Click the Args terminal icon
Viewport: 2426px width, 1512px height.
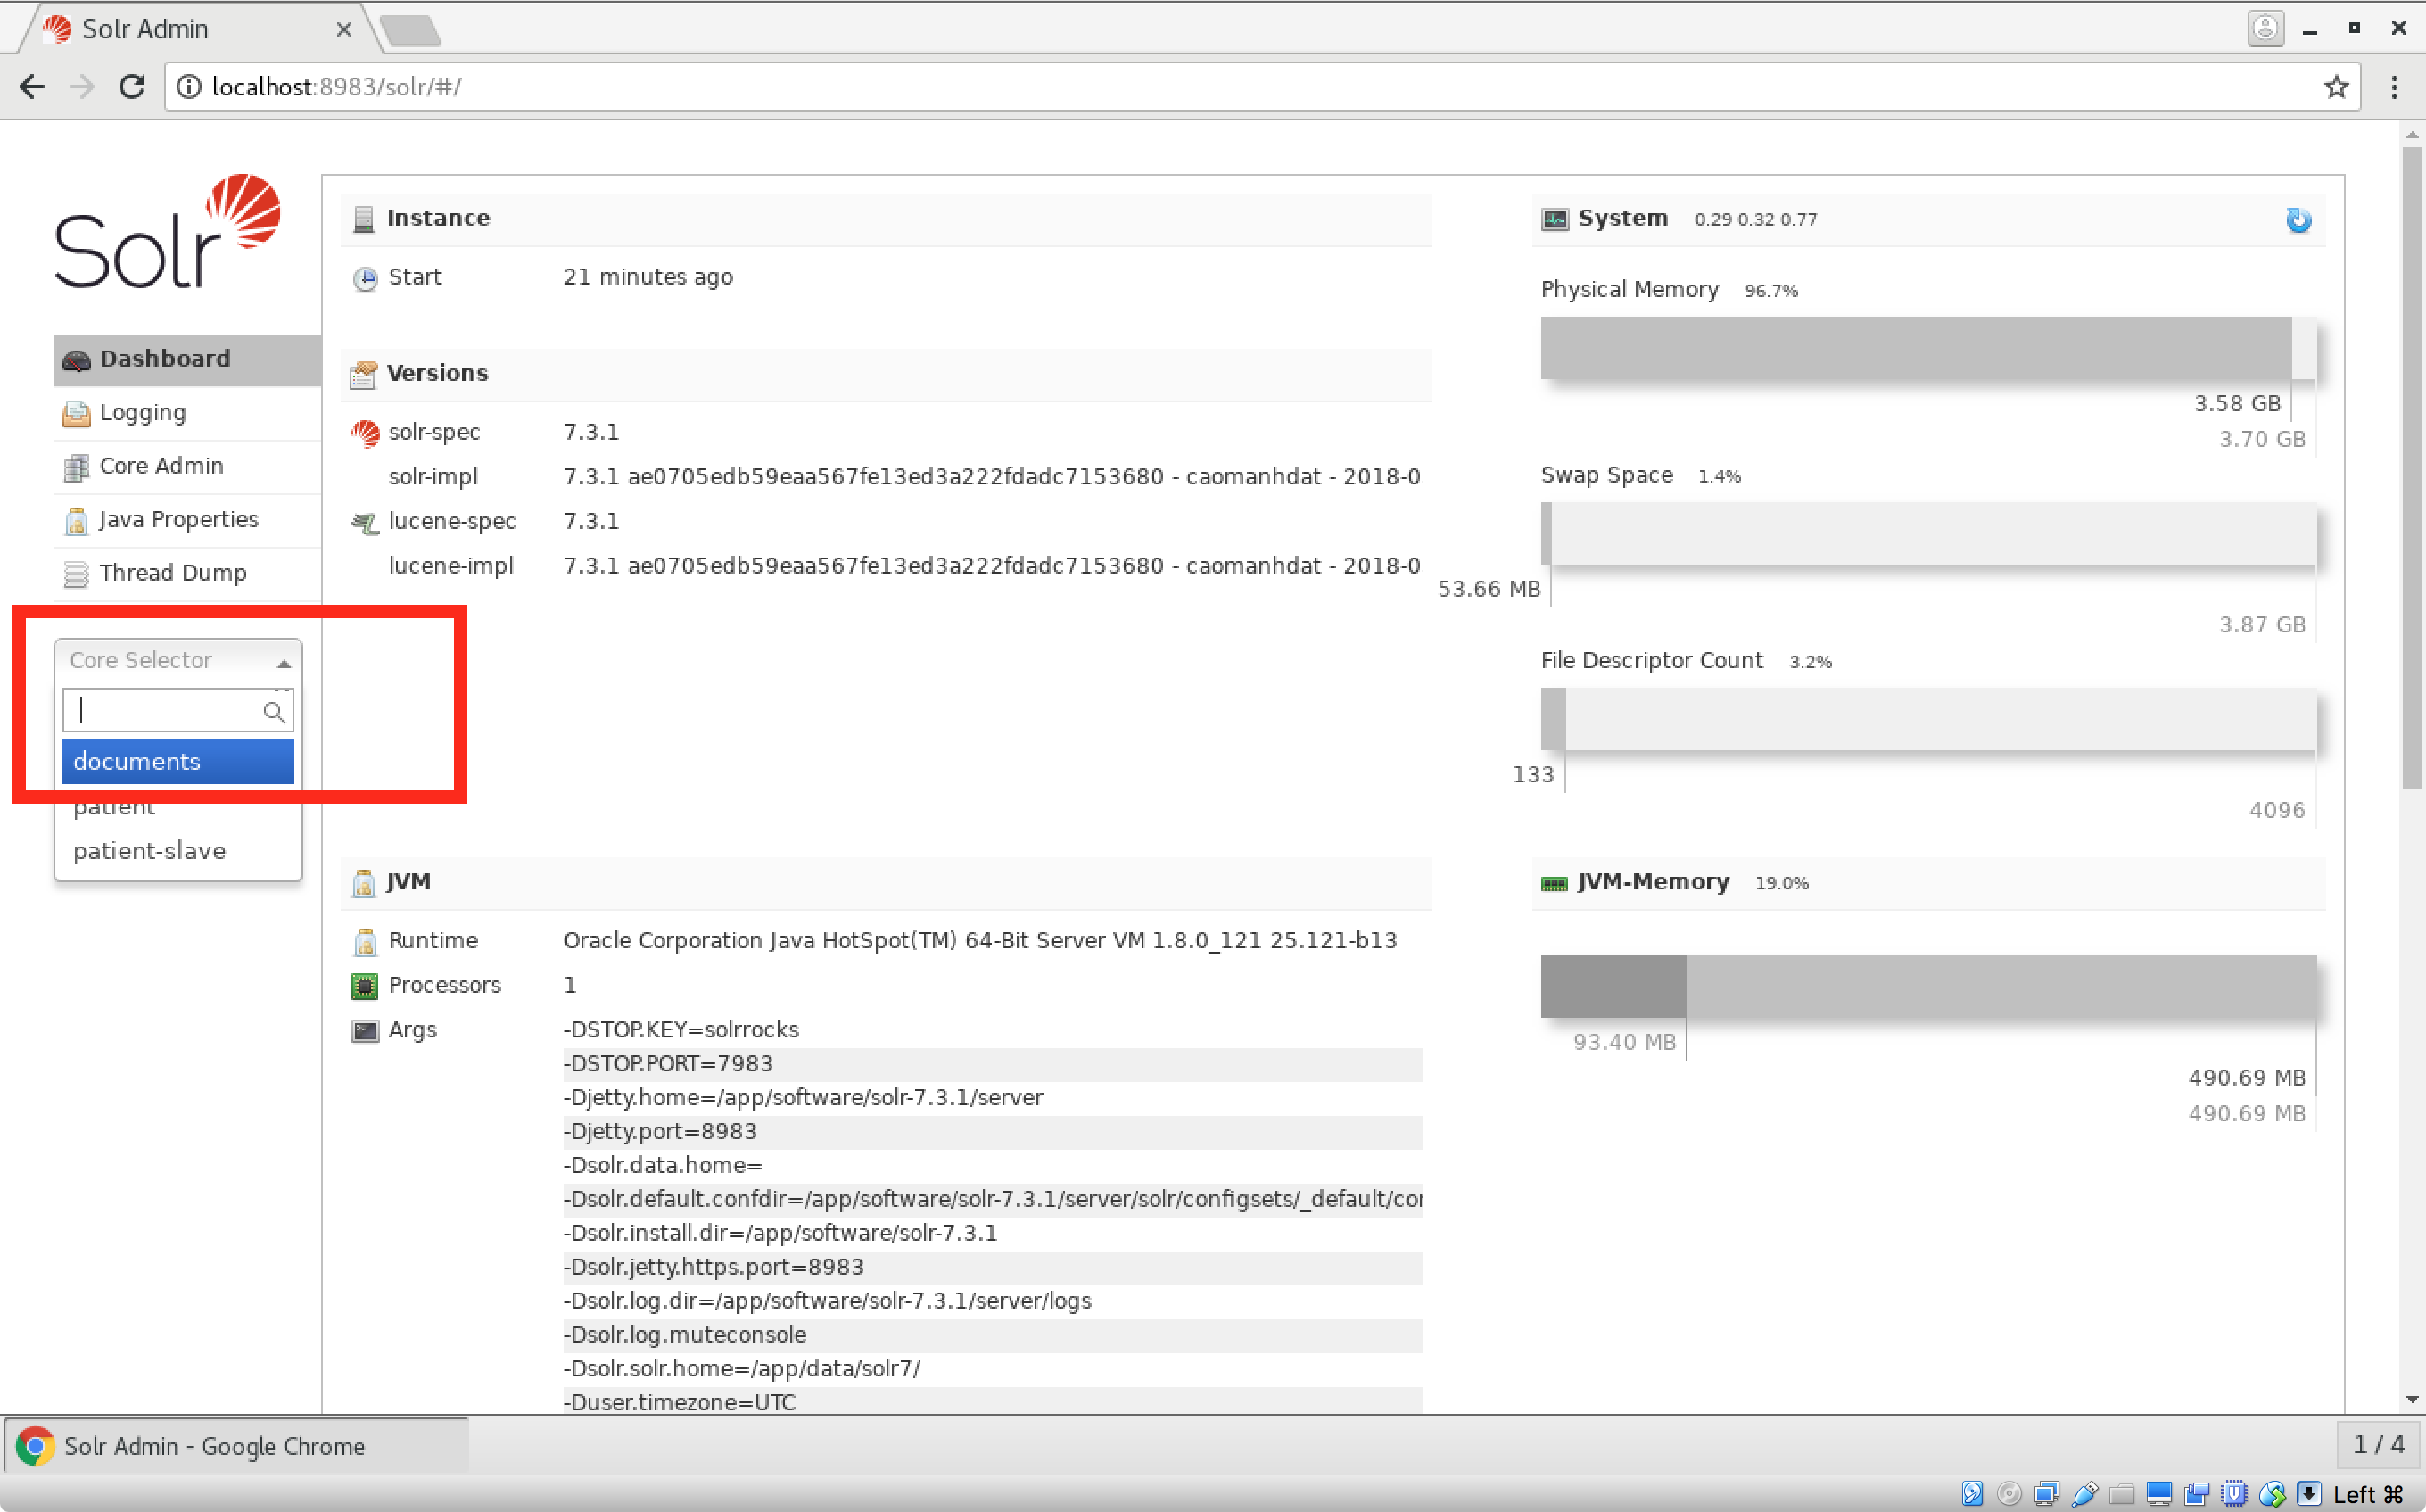tap(365, 1030)
